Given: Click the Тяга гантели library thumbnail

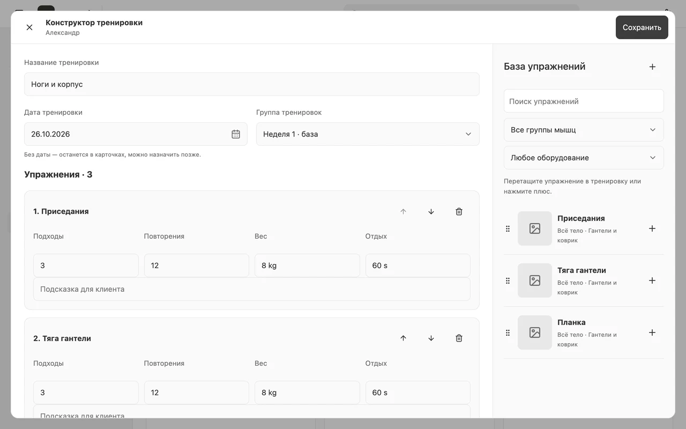Looking at the screenshot, I should [534, 280].
